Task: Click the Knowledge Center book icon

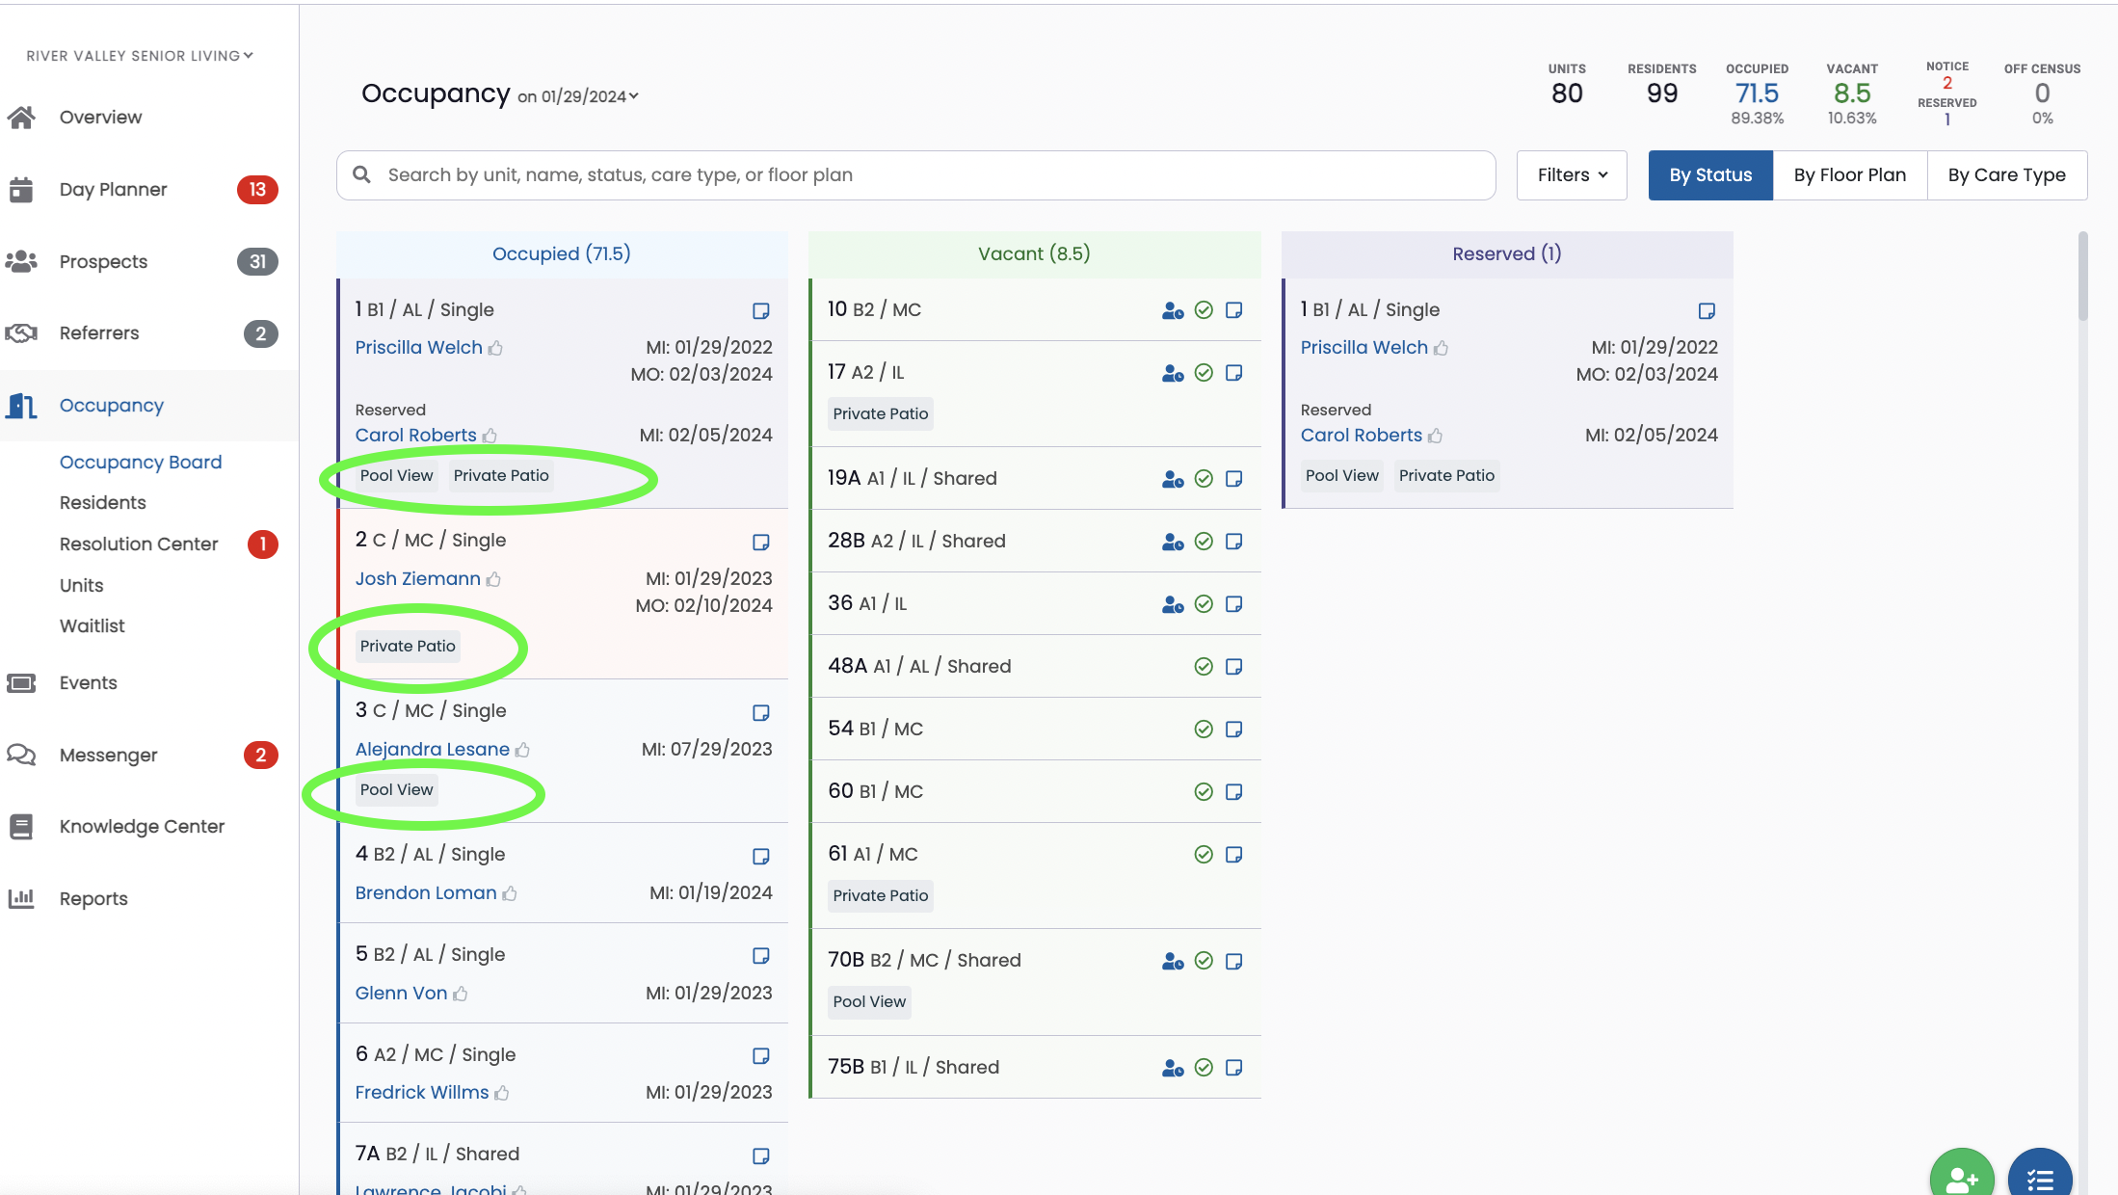Action: (x=21, y=827)
